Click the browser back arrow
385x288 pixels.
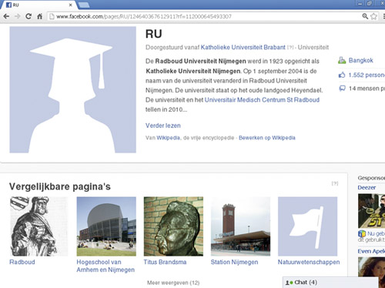[x=6, y=16]
